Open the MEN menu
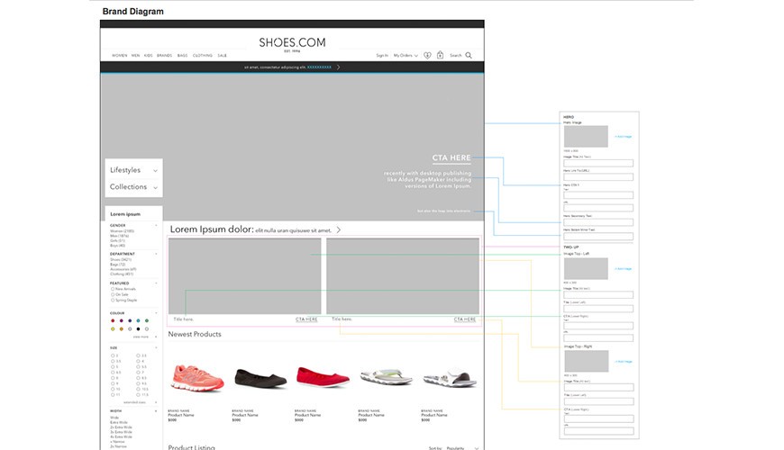Image resolution: width=784 pixels, height=450 pixels. click(135, 56)
